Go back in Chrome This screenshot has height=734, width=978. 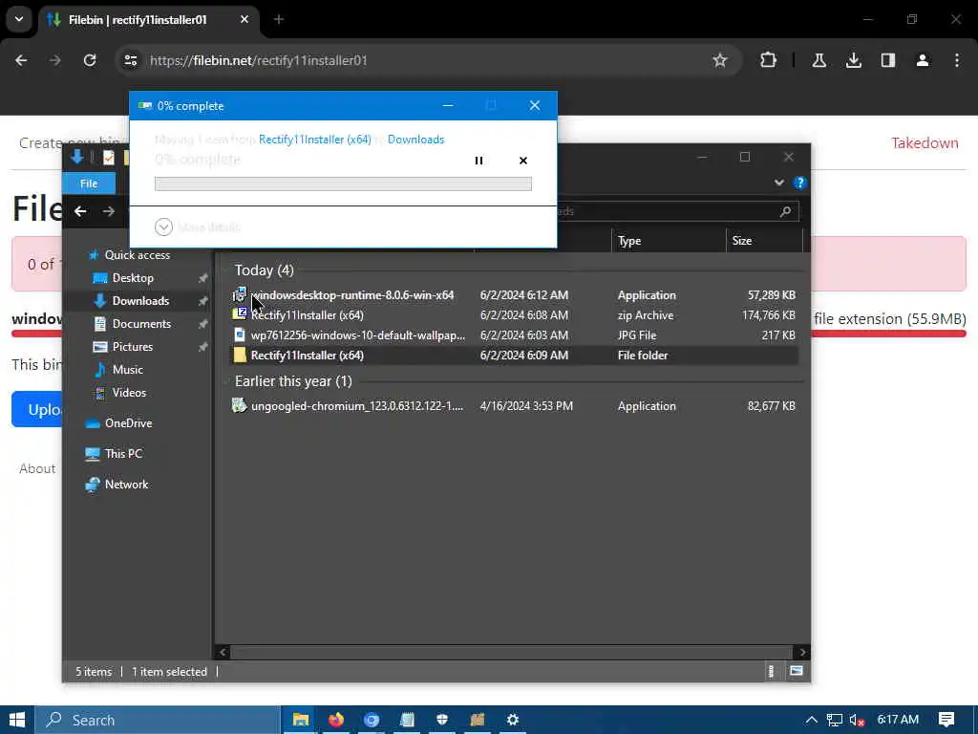[x=21, y=60]
